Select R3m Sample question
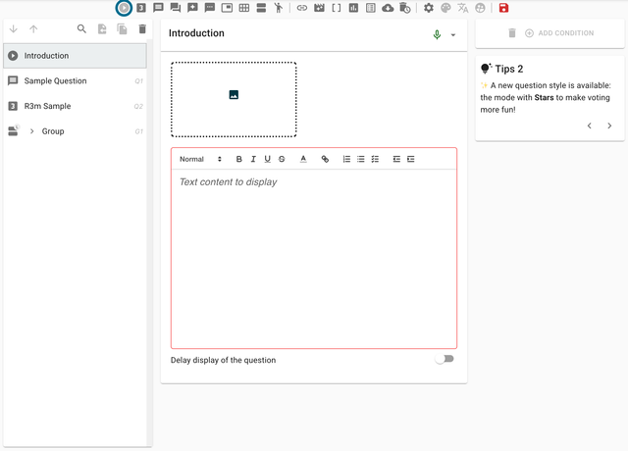Screen dimensions: 628x451 [x=47, y=106]
